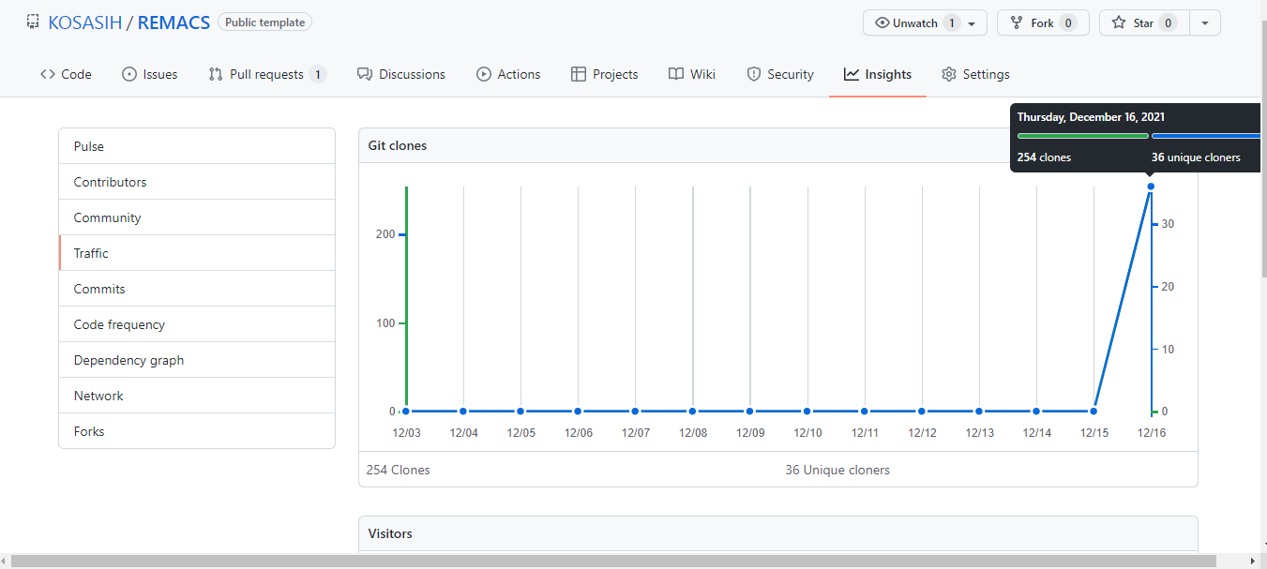Click the 12/09 data point on the chart

point(750,411)
